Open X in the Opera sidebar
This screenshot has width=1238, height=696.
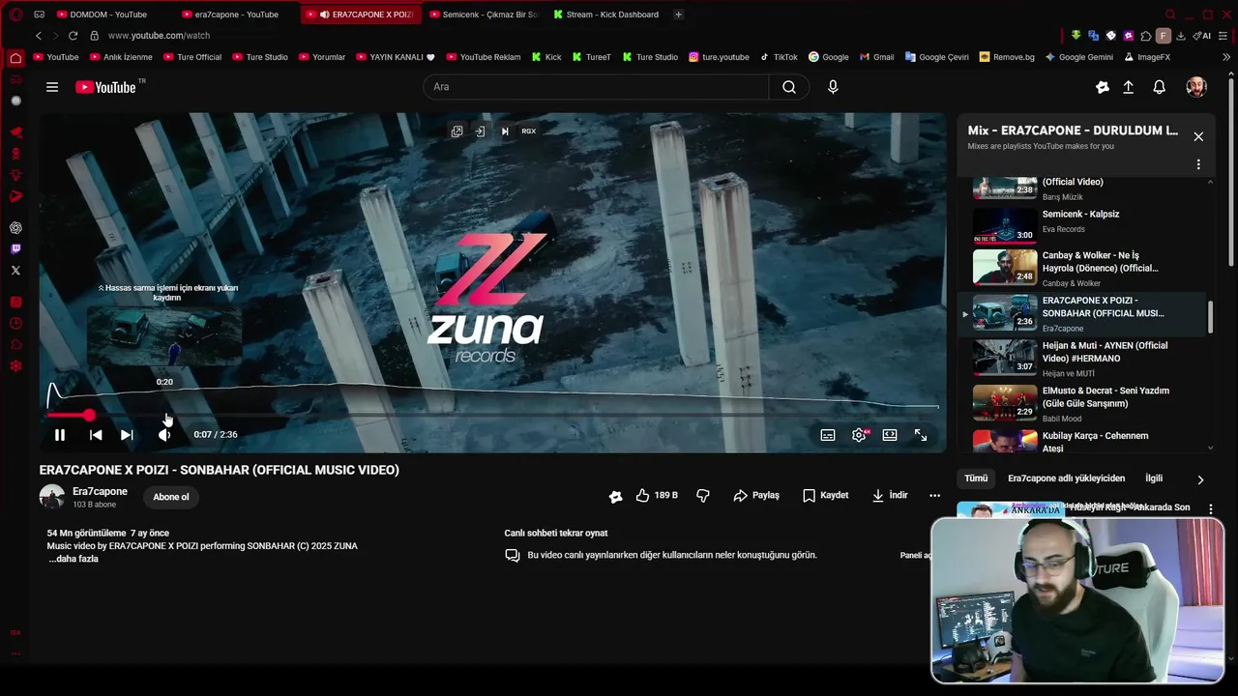pyautogui.click(x=15, y=271)
